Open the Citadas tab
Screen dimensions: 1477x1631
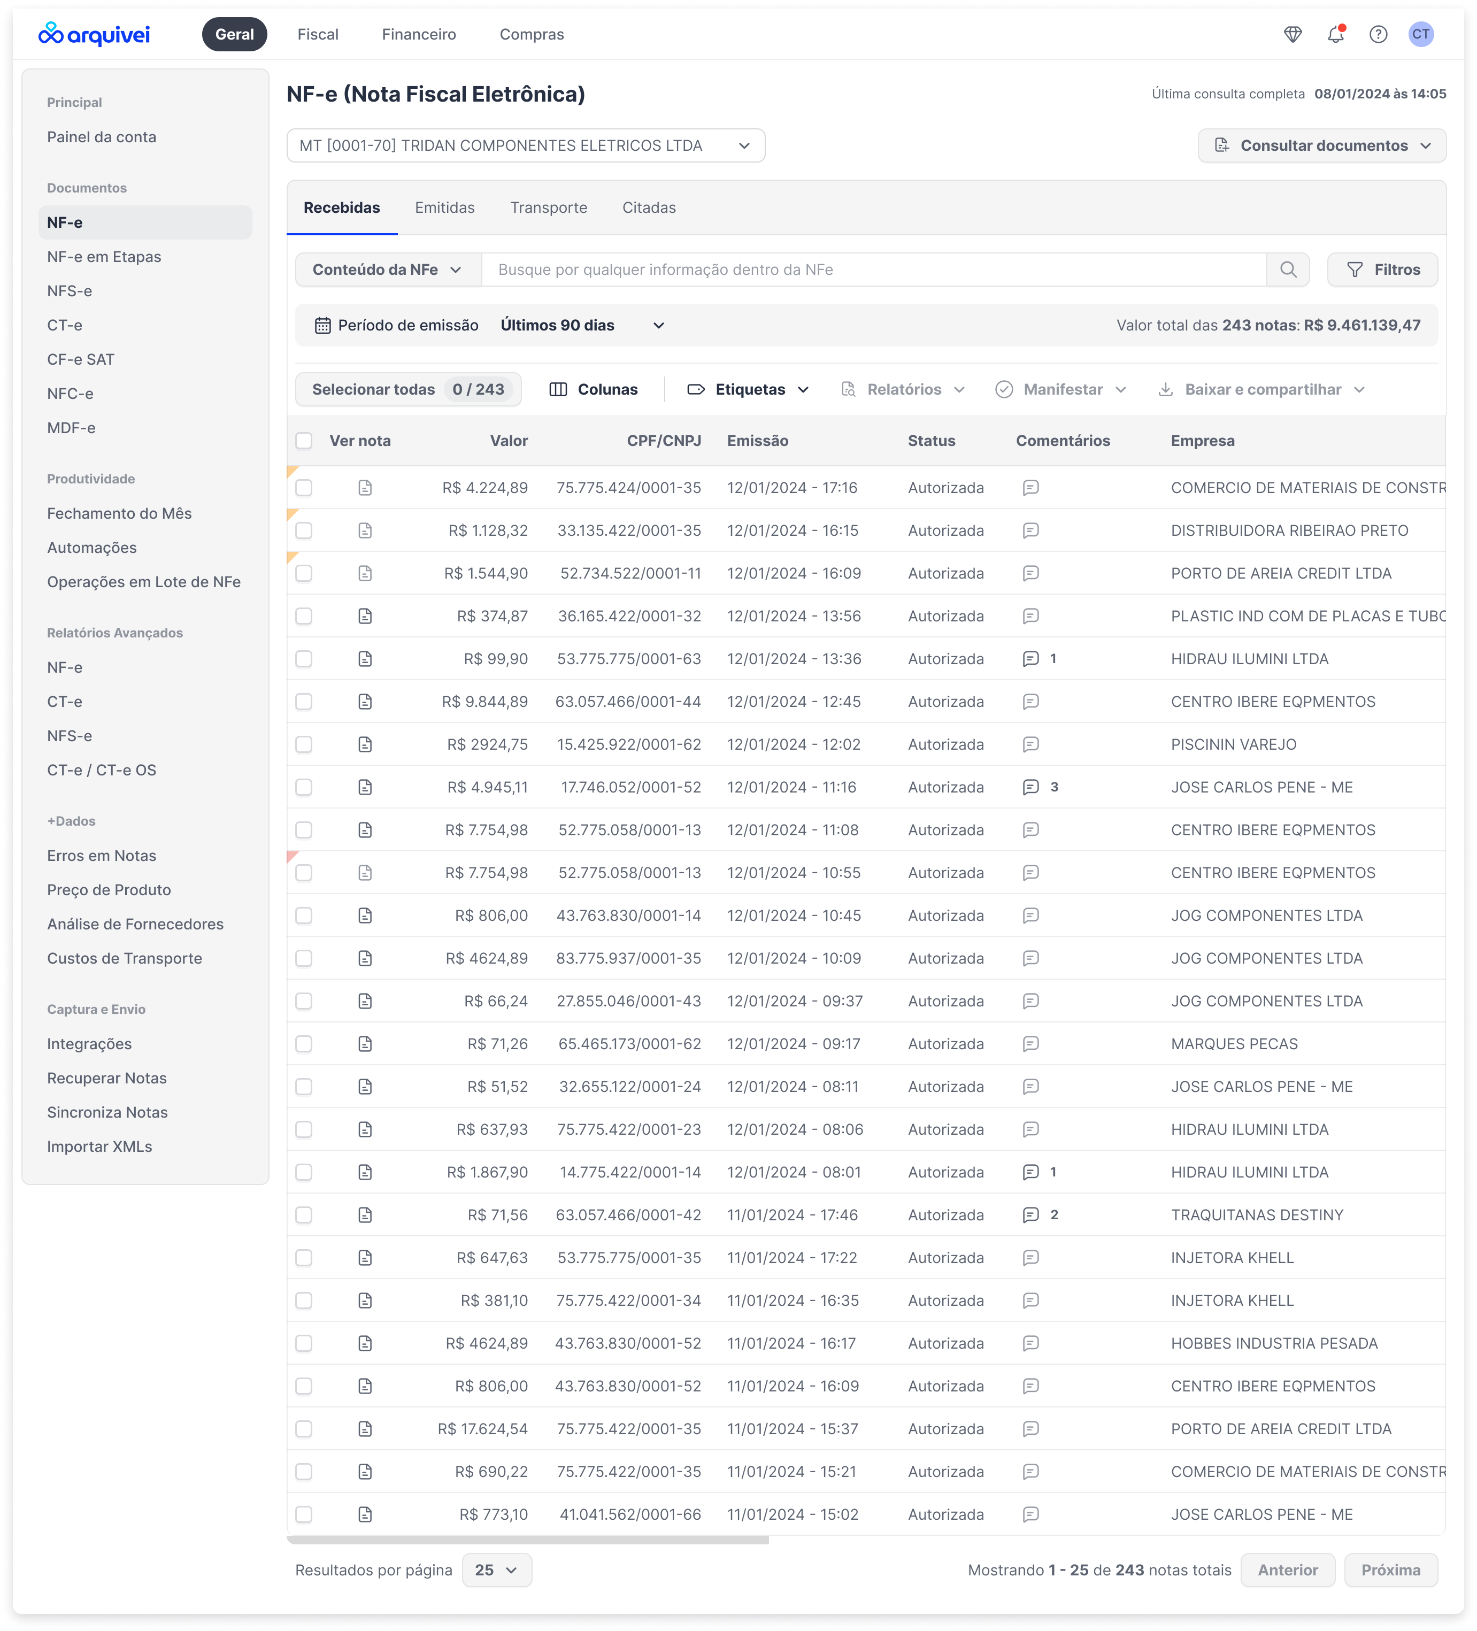coord(649,208)
